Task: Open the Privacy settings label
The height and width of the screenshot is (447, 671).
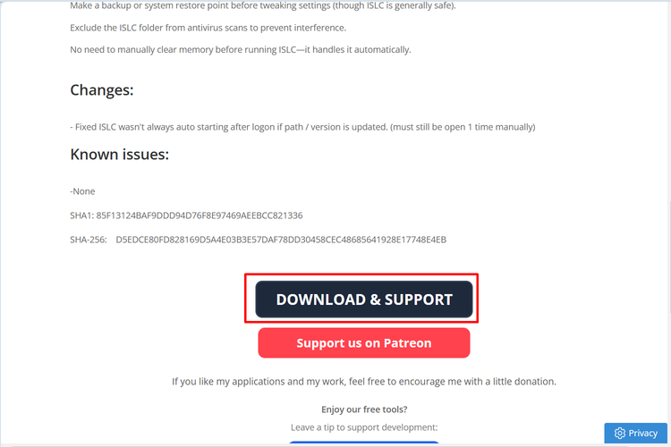Action: 642,433
